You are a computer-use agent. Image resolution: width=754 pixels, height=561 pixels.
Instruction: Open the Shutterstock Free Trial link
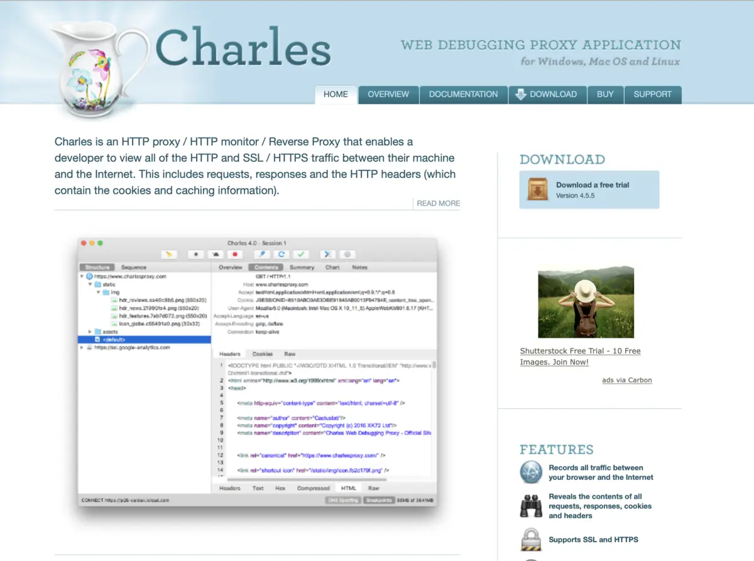point(581,356)
